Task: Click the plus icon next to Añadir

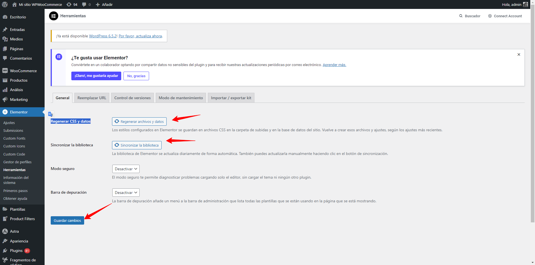Action: point(98,4)
